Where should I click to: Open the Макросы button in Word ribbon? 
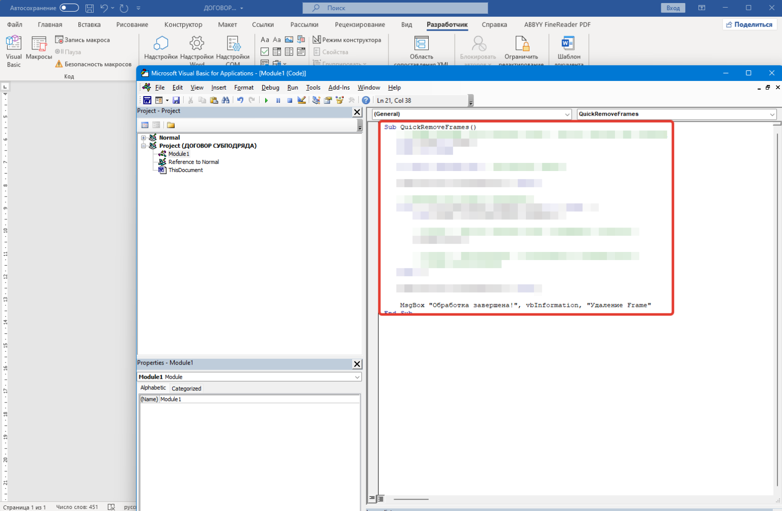click(x=39, y=49)
